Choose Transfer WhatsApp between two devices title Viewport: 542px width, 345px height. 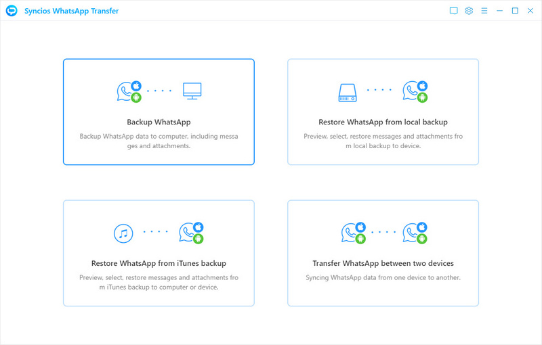point(383,263)
